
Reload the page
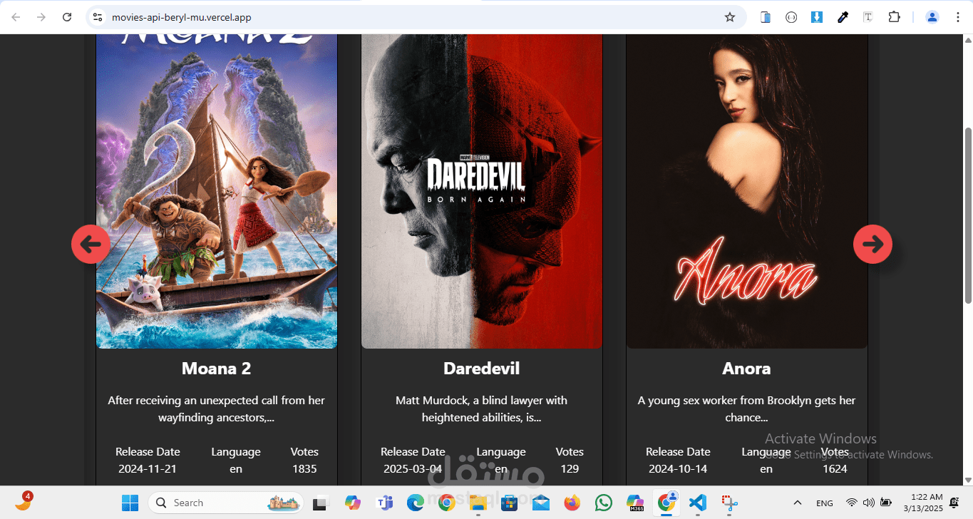pos(67,17)
